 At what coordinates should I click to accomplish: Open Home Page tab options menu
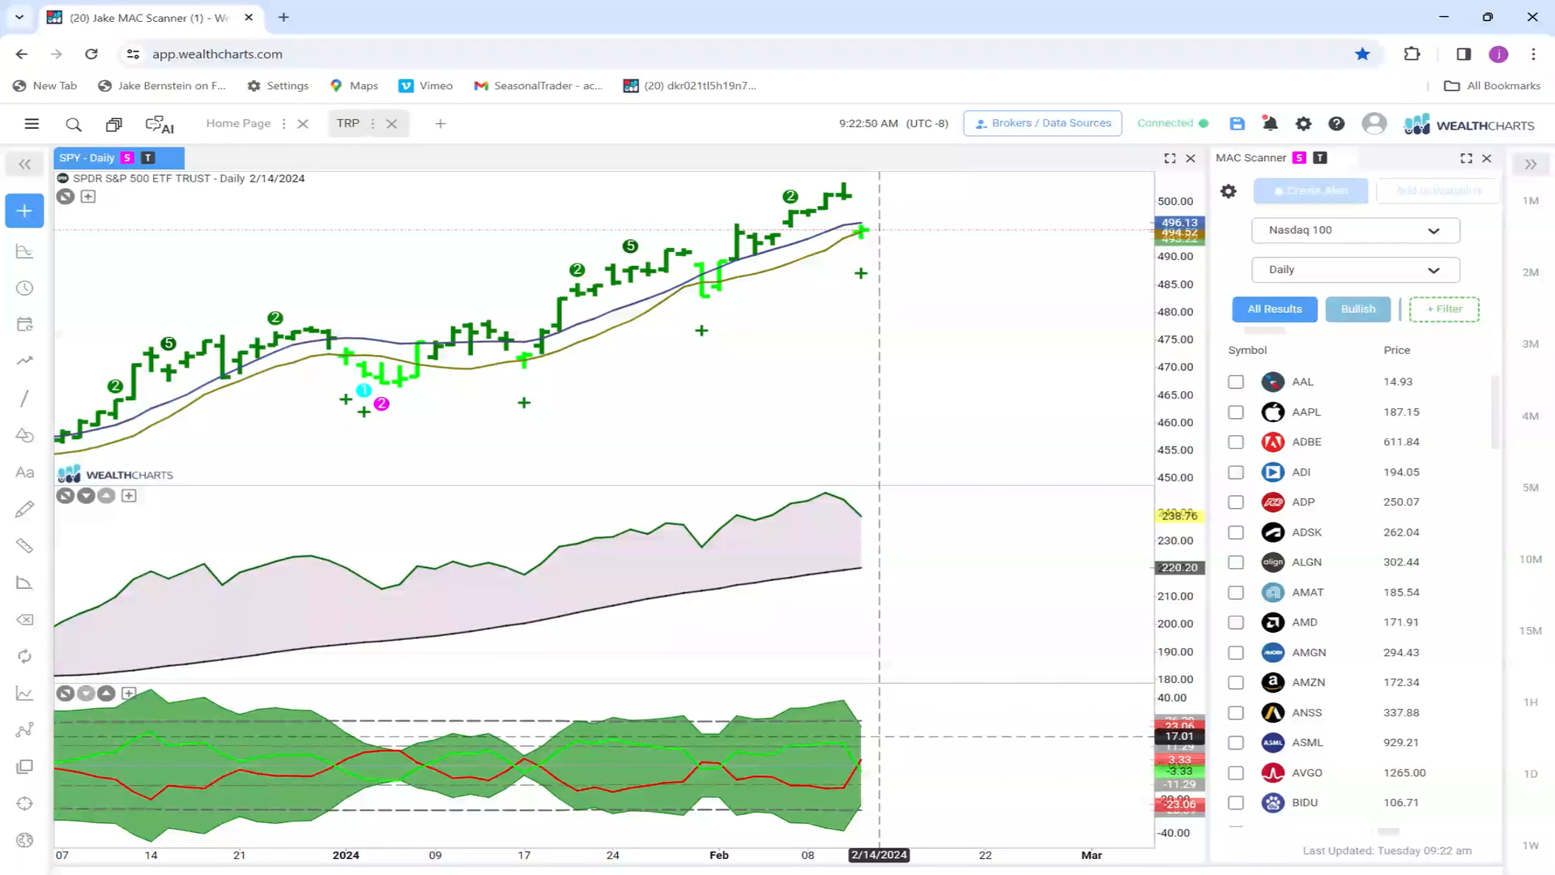(x=283, y=124)
